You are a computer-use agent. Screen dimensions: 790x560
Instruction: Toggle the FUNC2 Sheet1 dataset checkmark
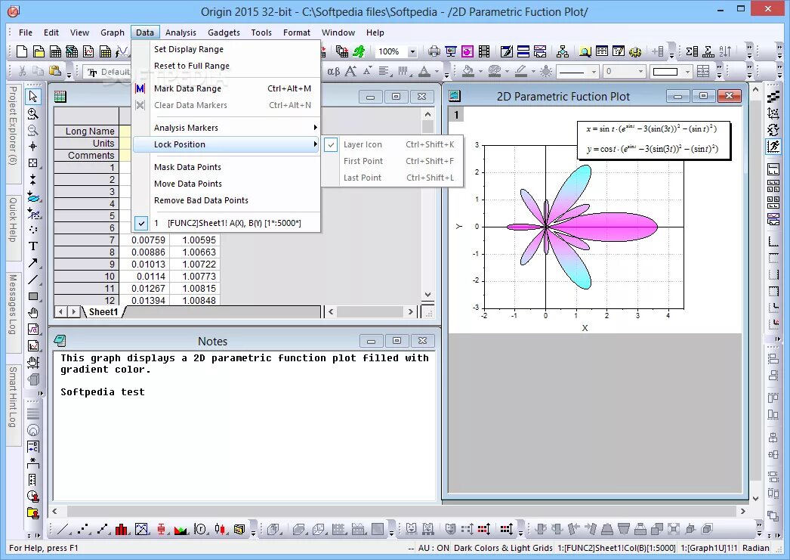click(x=141, y=223)
